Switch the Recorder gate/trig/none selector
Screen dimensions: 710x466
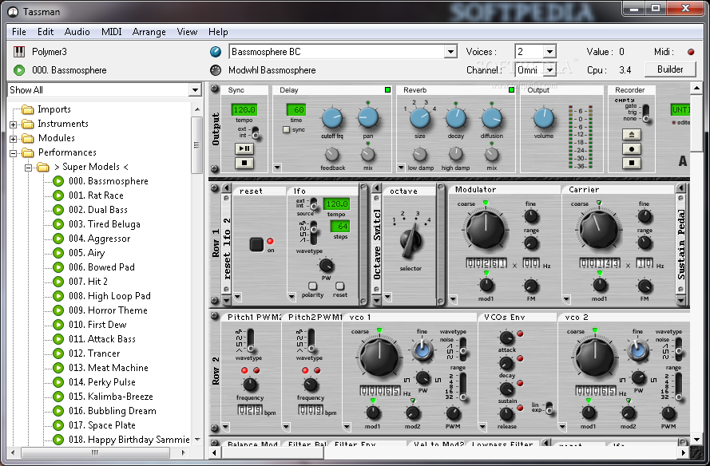pos(645,113)
